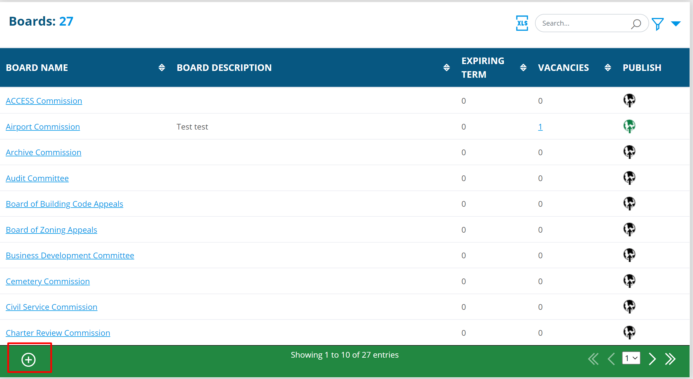
Task: Toggle publish for Audit Committee
Action: (x=629, y=178)
